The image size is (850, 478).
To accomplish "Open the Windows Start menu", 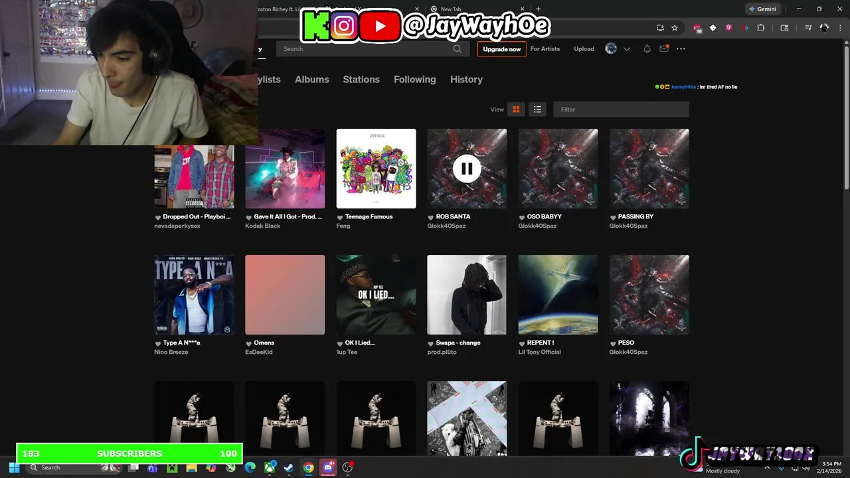I will [x=14, y=467].
